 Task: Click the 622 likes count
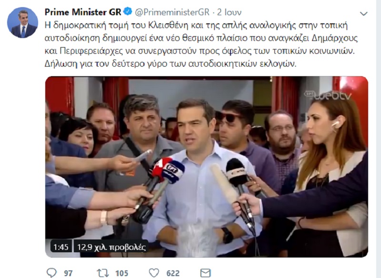[173, 273]
